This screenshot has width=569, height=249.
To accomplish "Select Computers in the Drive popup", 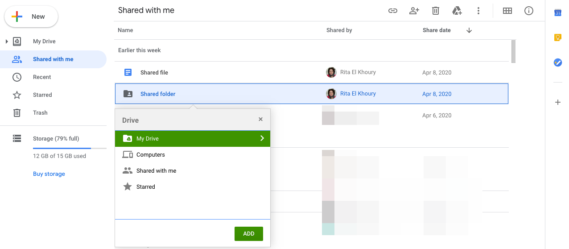I will point(151,155).
